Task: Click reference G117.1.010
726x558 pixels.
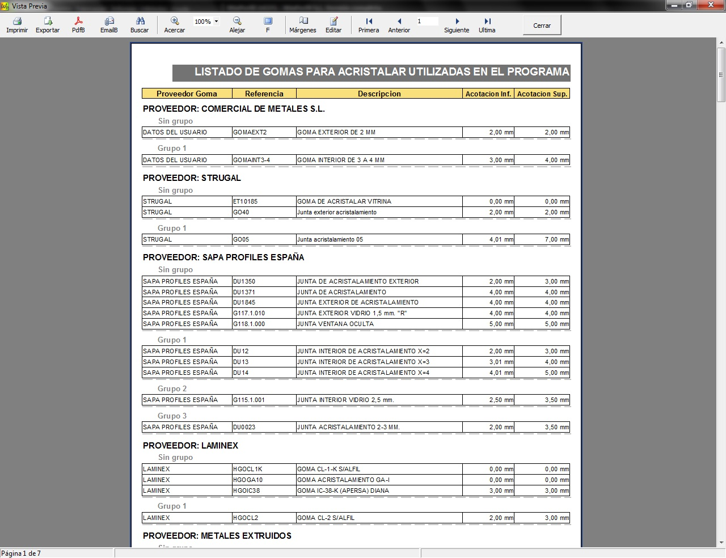Action: click(x=249, y=313)
